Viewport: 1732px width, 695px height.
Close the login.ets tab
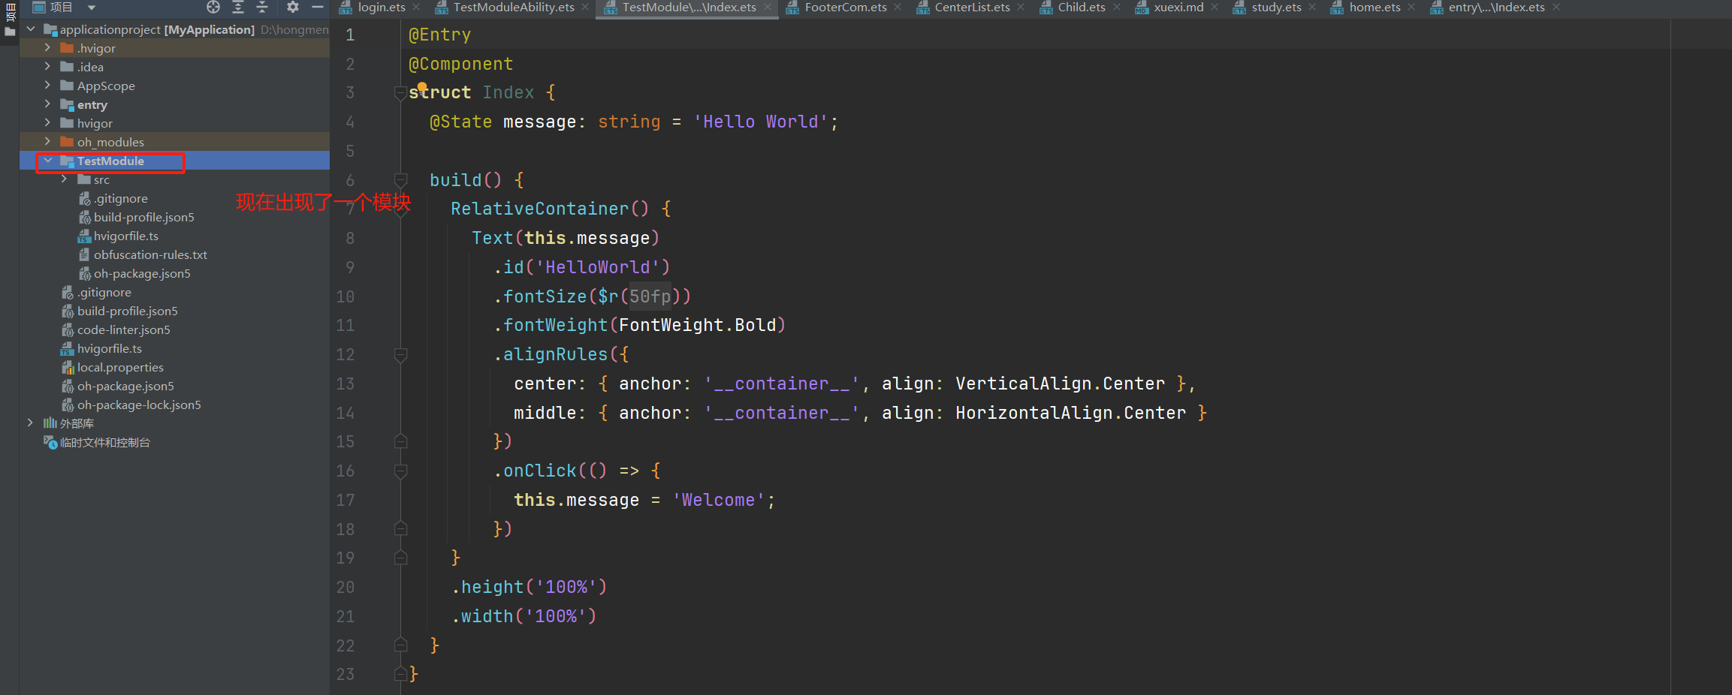point(416,8)
